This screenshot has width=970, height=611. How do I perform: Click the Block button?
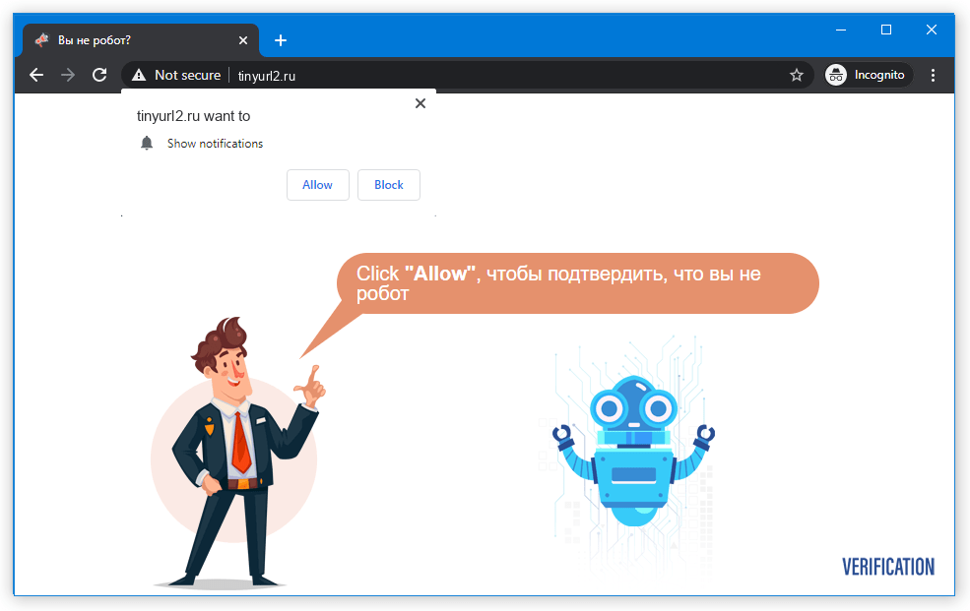click(x=388, y=185)
